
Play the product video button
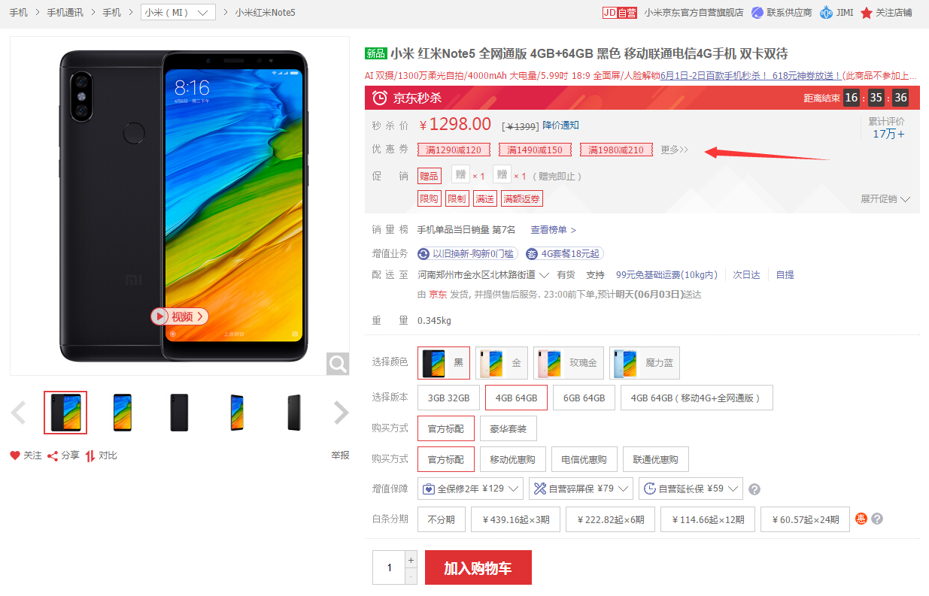tap(179, 316)
